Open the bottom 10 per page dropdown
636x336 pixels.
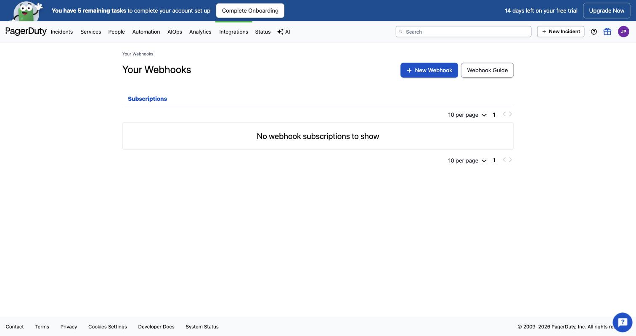coord(467,160)
